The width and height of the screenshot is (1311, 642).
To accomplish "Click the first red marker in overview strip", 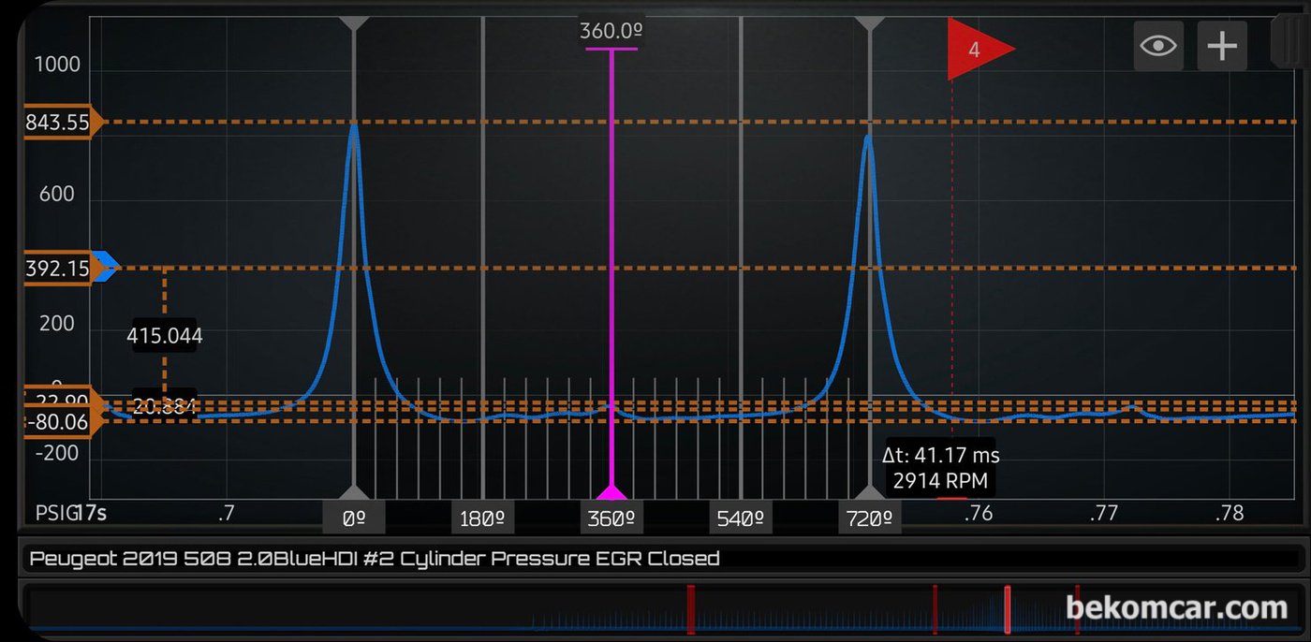I will pyautogui.click(x=691, y=608).
